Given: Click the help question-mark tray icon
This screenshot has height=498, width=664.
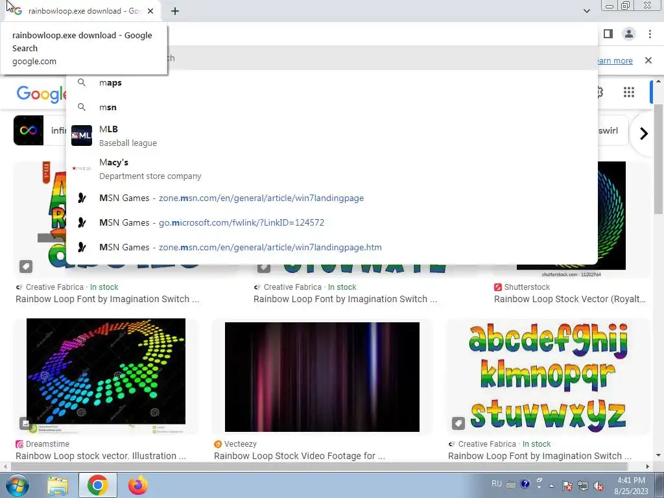Looking at the screenshot, I should [525, 484].
